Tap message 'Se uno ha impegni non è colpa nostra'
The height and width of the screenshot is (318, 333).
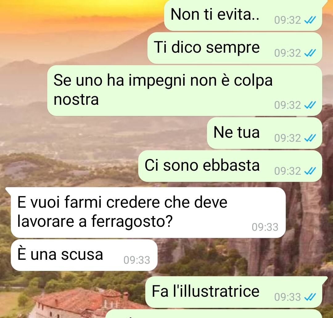[185, 90]
